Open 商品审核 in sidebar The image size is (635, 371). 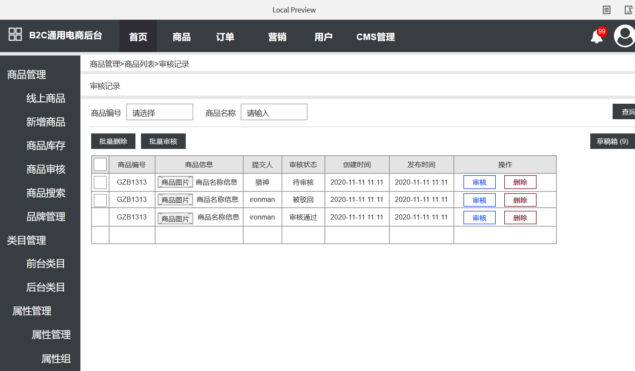(x=46, y=169)
